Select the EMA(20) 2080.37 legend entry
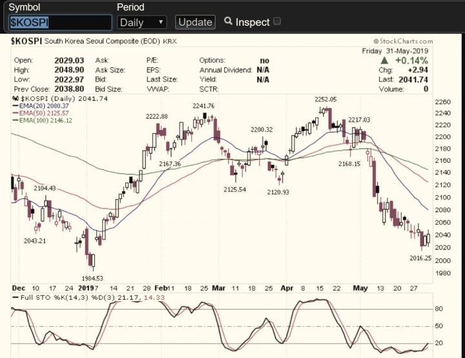 41,106
